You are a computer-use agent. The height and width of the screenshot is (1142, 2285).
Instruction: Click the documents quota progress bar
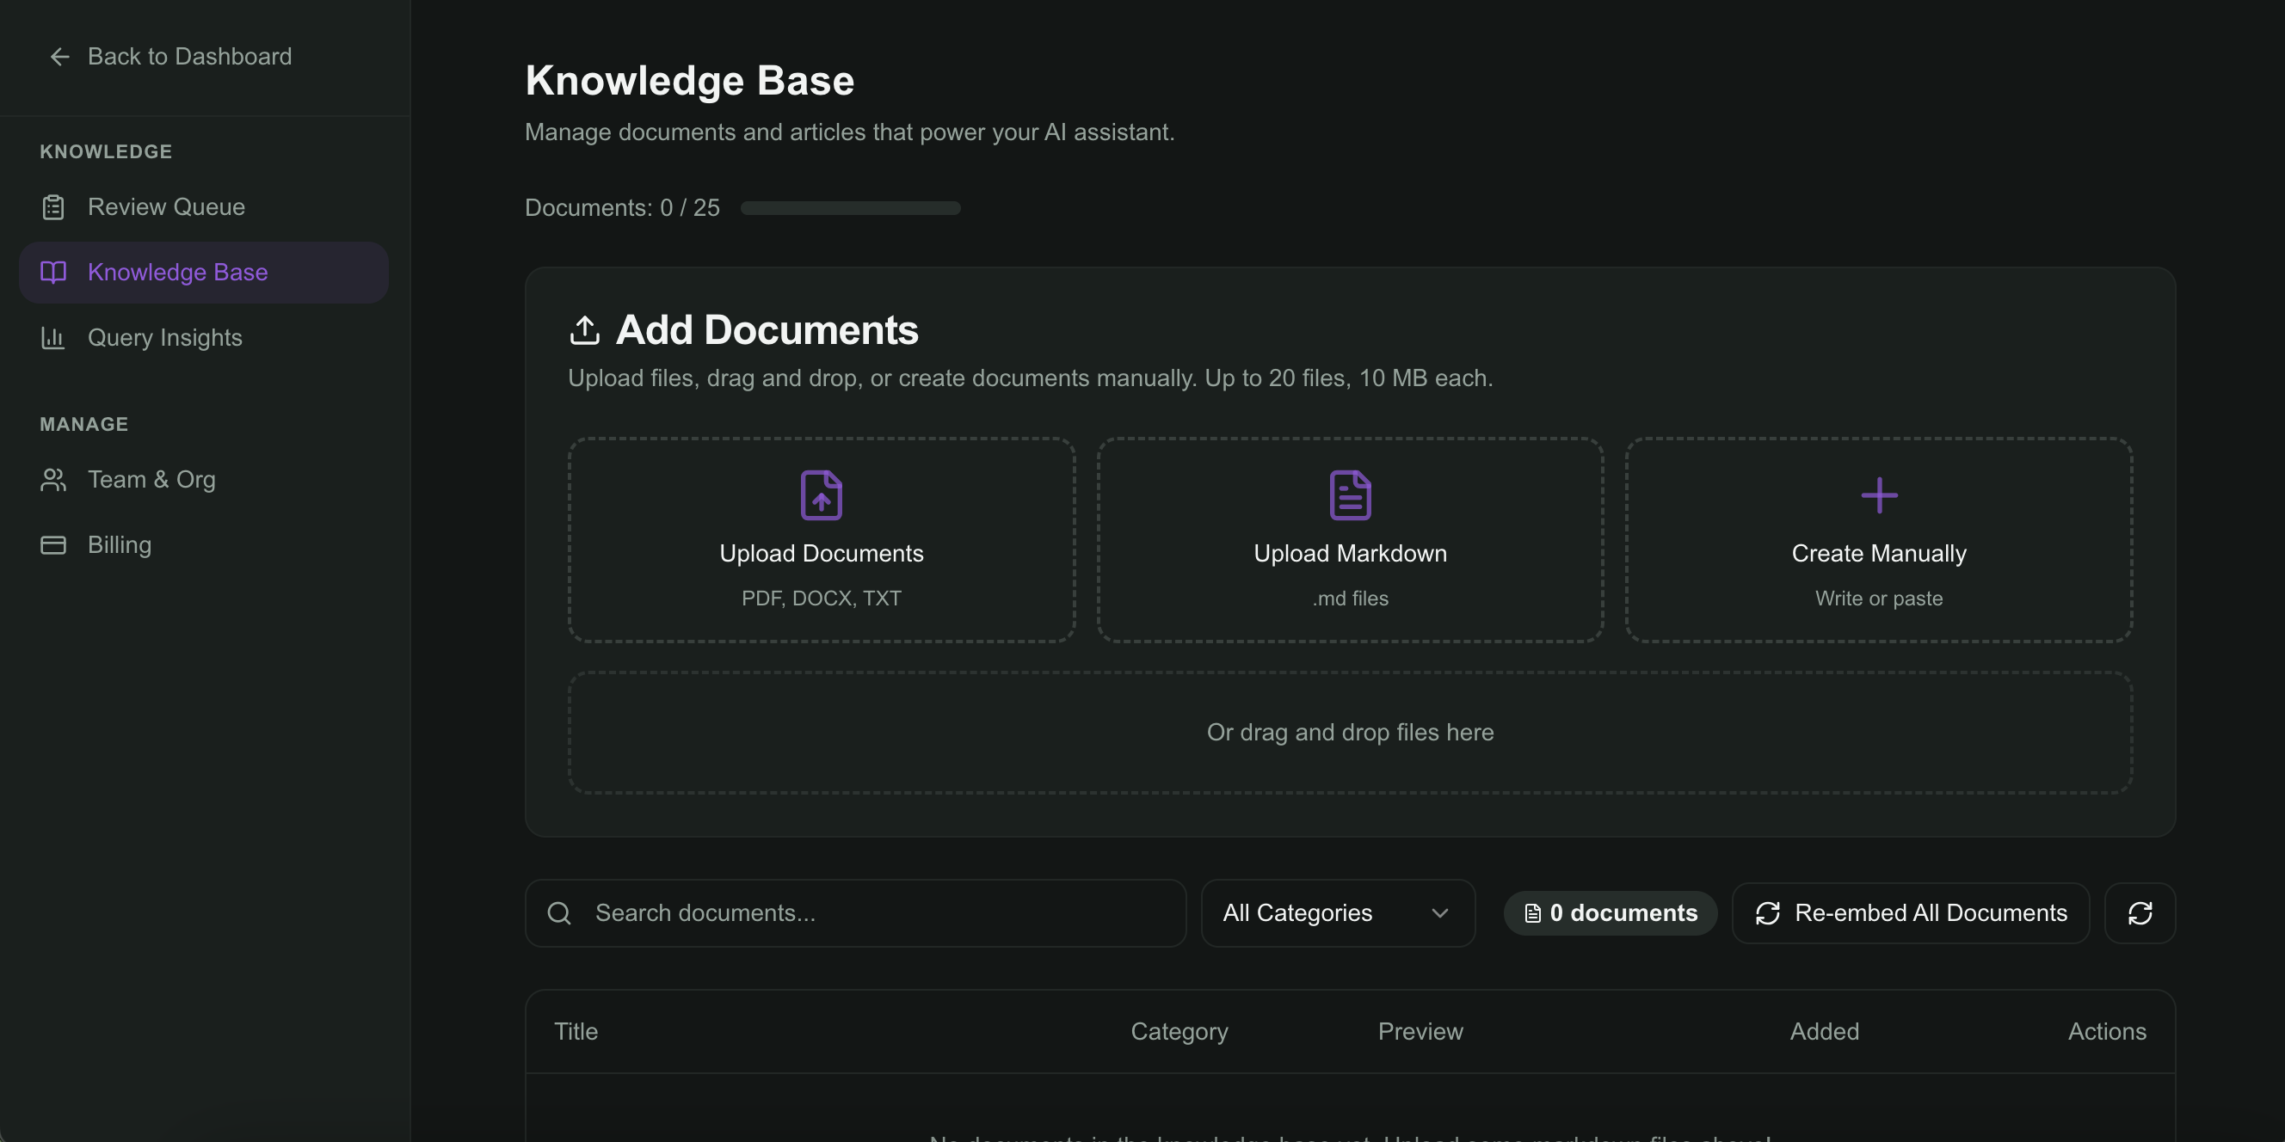(850, 207)
